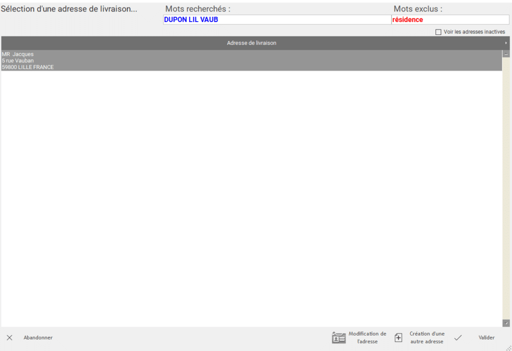512x351 pixels.
Task: Click the scrollbar down arrow of address list
Action: [x=506, y=323]
